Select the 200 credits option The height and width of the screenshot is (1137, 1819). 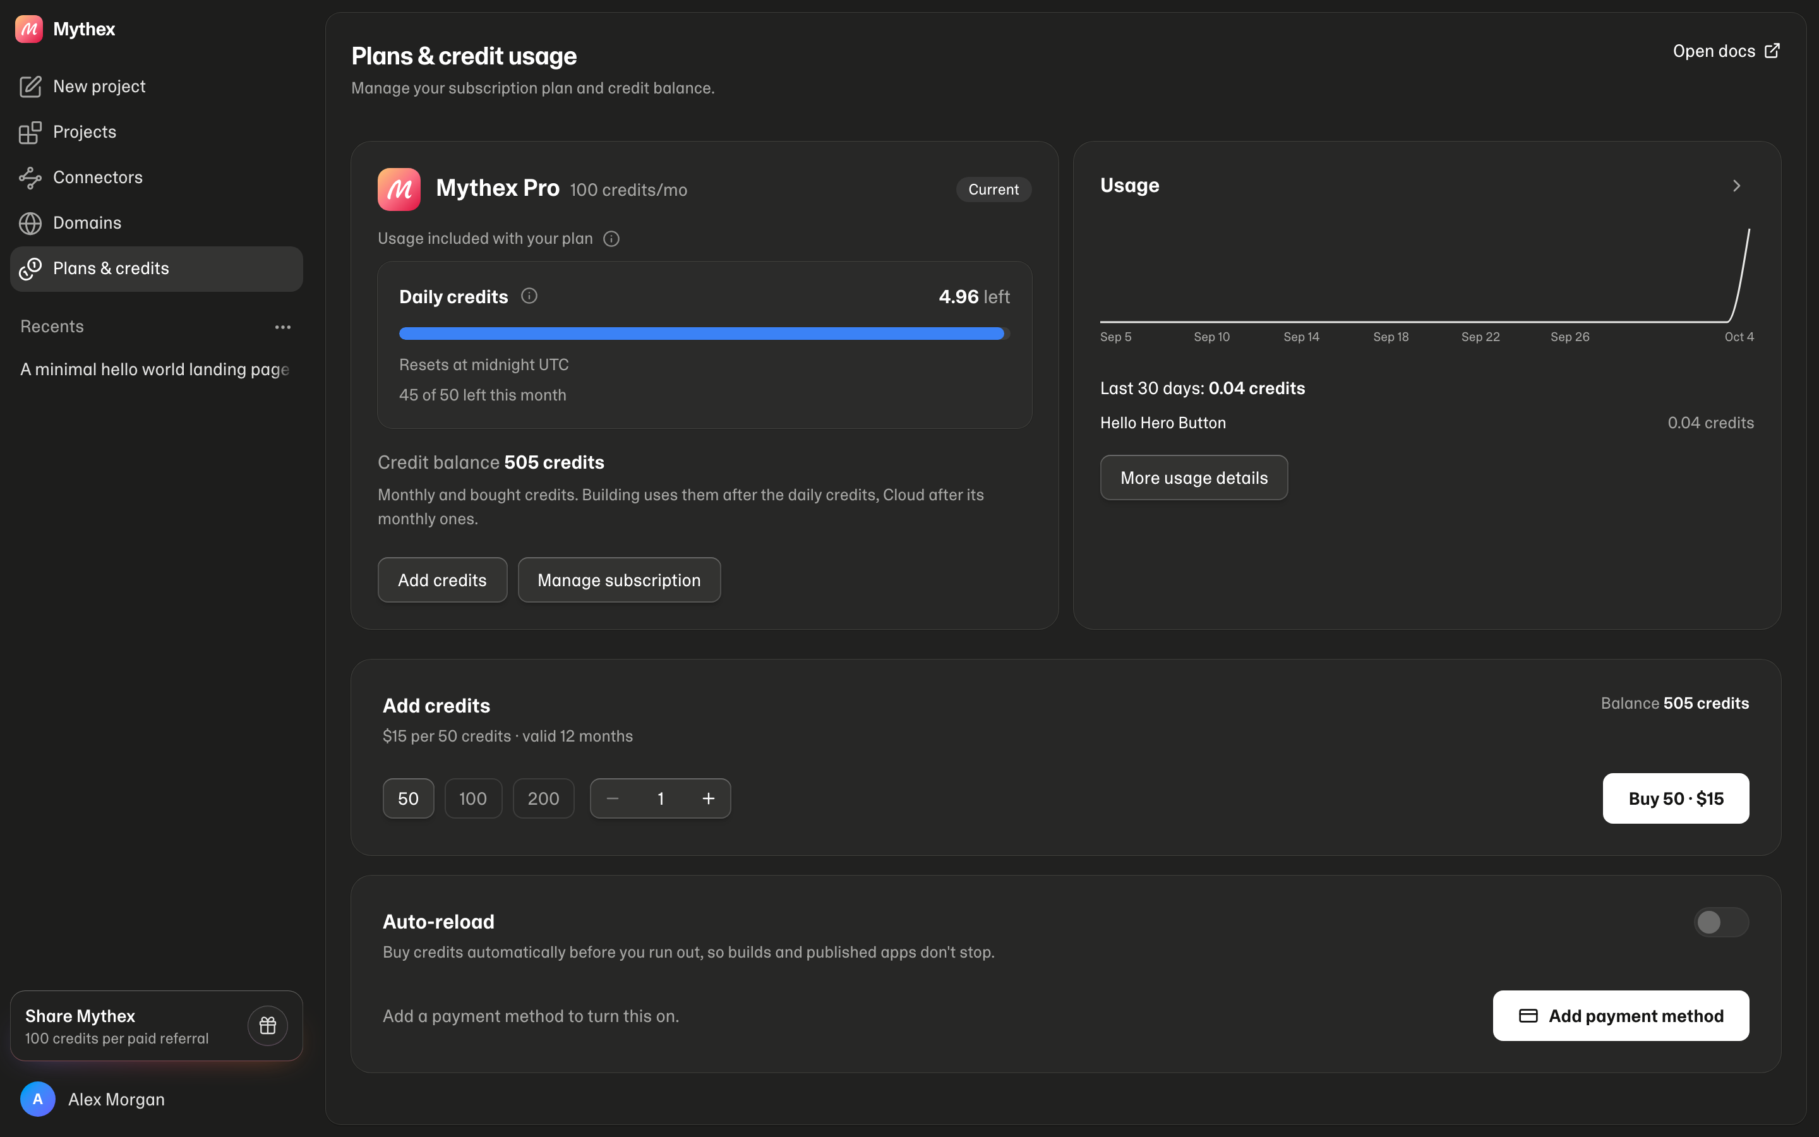[543, 798]
